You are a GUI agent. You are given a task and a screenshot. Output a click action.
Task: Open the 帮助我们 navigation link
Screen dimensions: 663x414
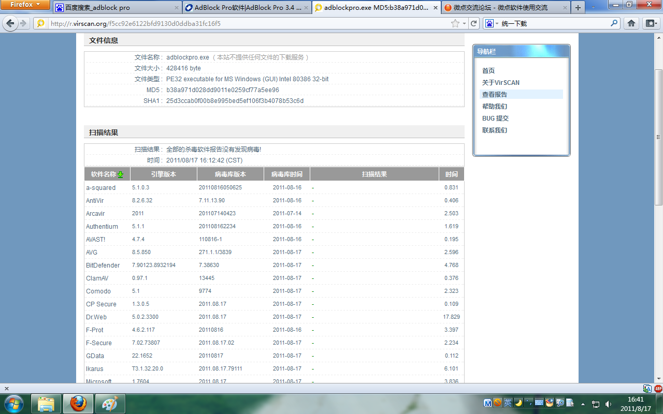click(495, 107)
